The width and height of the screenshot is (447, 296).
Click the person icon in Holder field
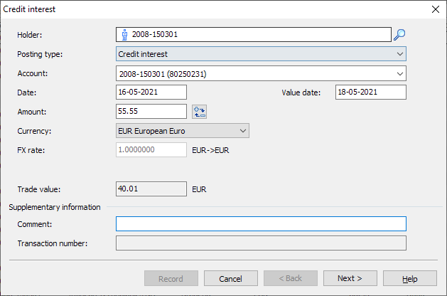coord(124,34)
